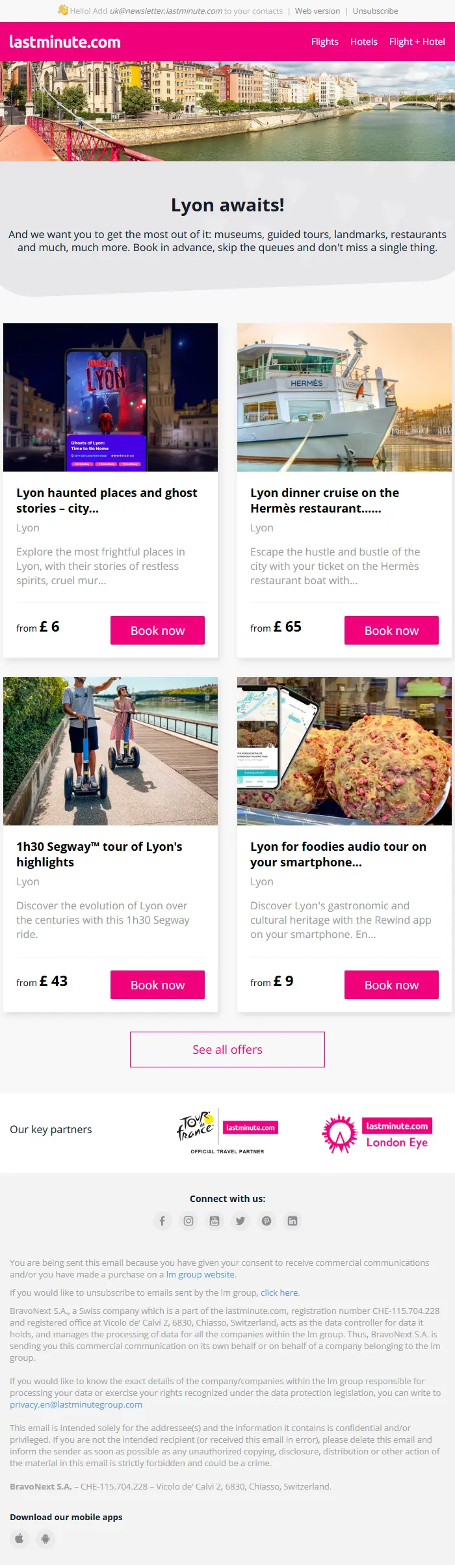This screenshot has height=1565, width=455.
Task: Select Flight + Hotel in header
Action: 417,42
